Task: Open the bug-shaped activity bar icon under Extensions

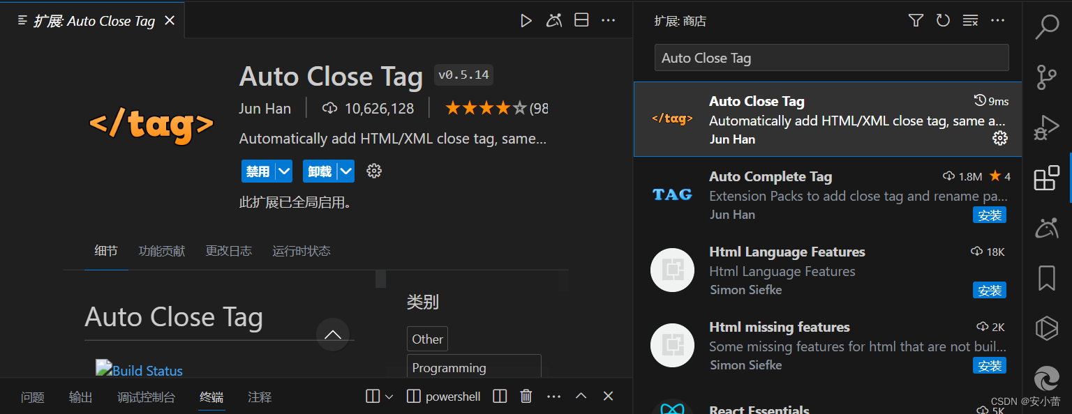Action: click(1047, 228)
